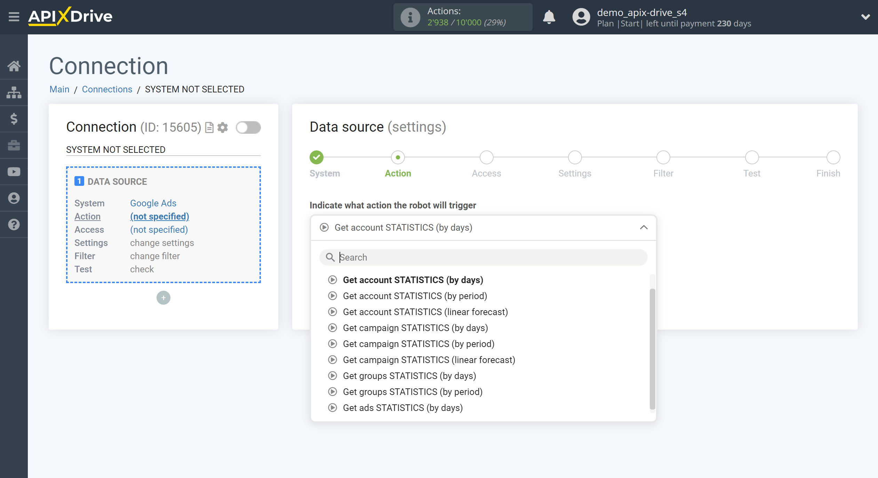Click the Main breadcrumb link

coord(58,90)
